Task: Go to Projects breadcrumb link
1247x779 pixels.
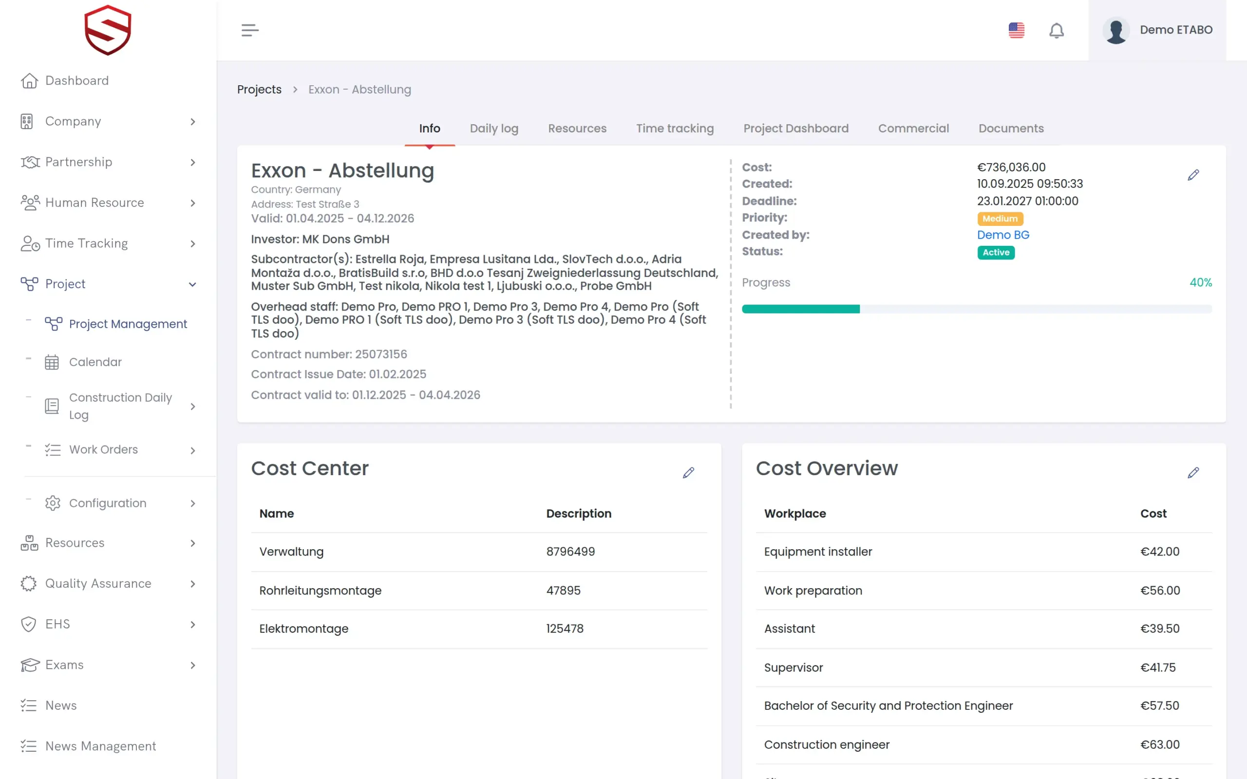Action: 259,90
